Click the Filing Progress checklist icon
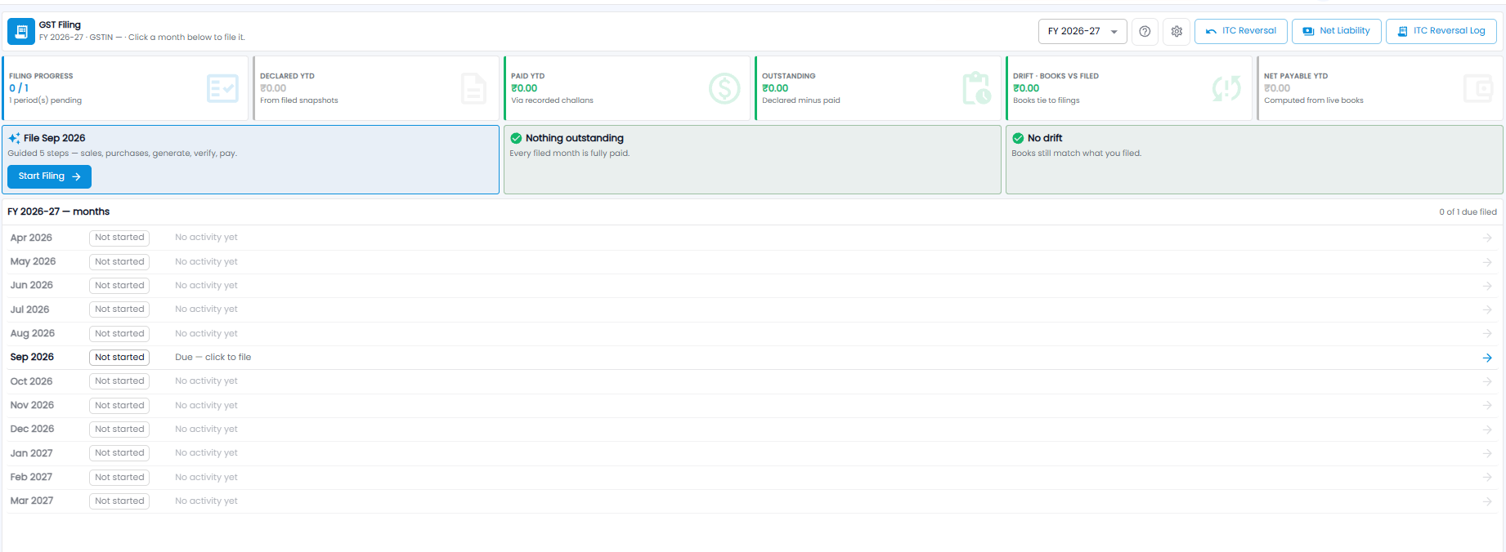This screenshot has height=552, width=1506. coord(222,88)
